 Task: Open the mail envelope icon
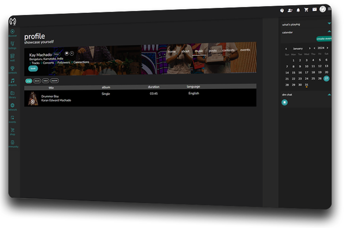(x=314, y=9)
